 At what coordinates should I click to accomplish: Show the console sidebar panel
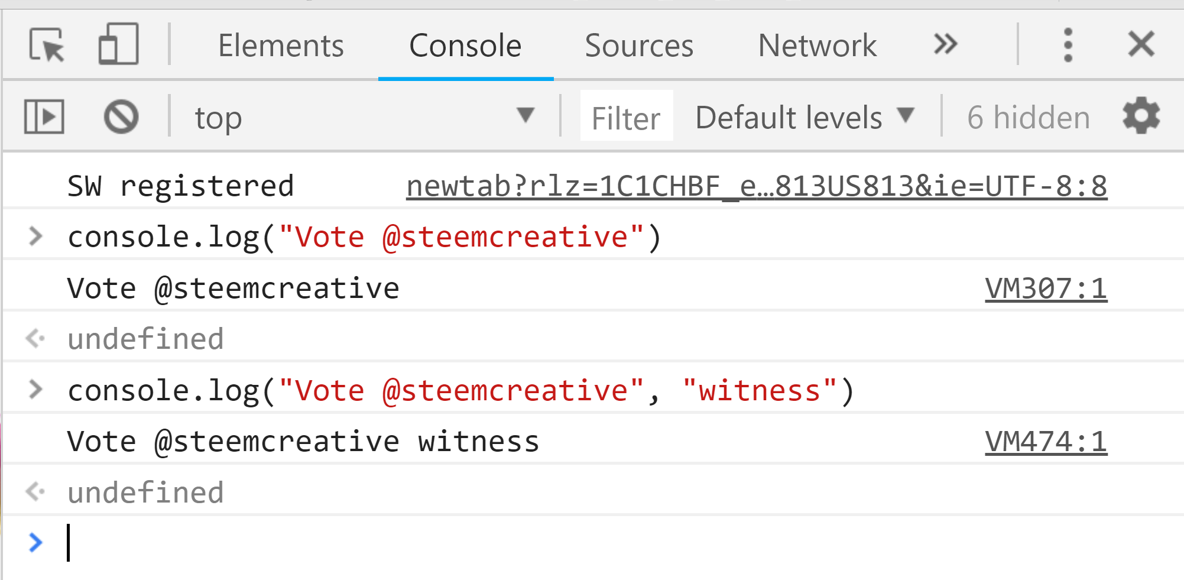[44, 116]
